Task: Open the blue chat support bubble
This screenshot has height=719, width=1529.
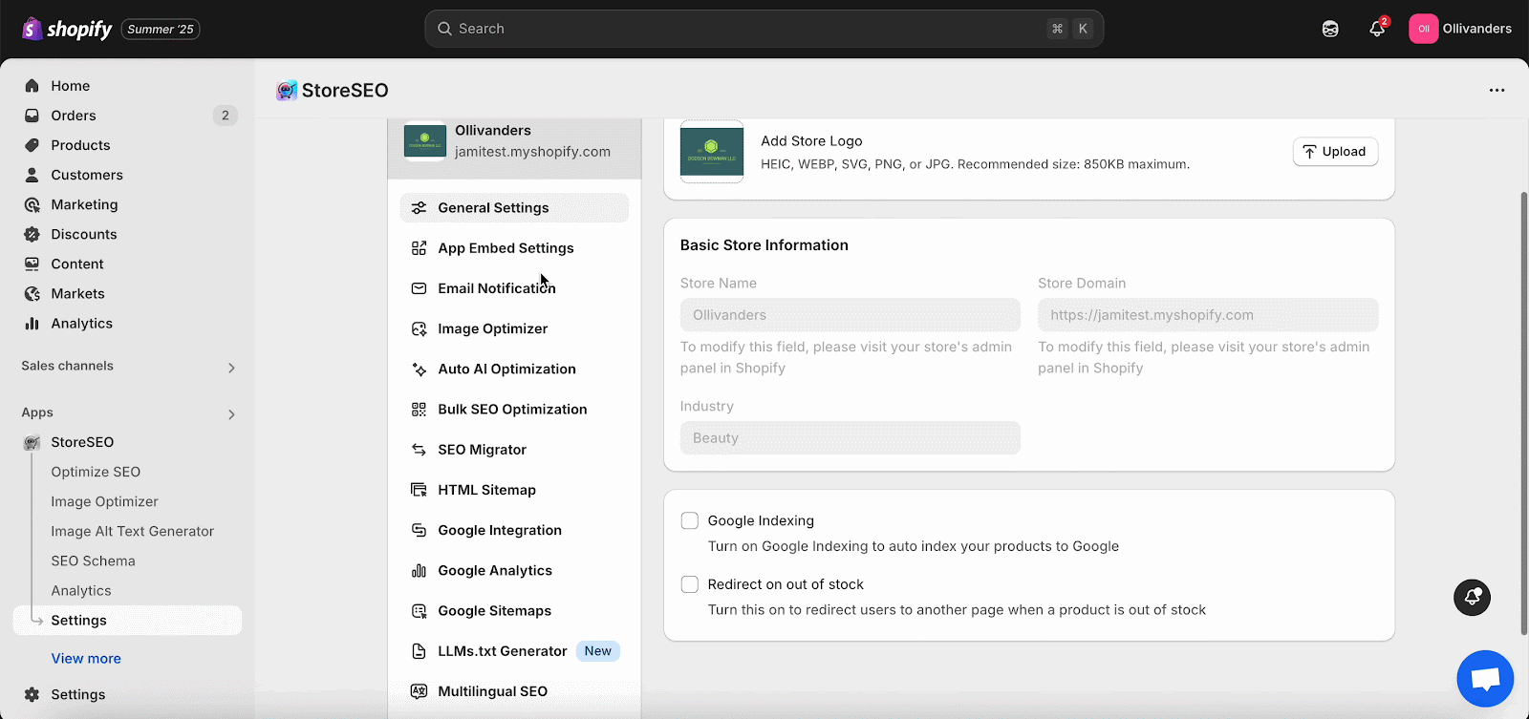Action: coord(1485,679)
